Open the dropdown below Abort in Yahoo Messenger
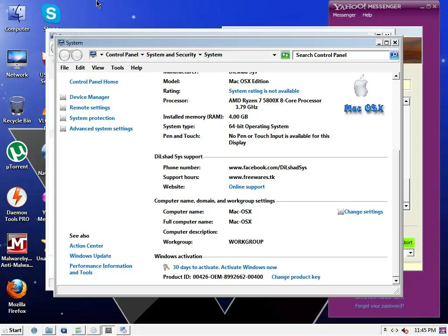Image resolution: width=448 pixels, height=336 pixels. (x=410, y=252)
